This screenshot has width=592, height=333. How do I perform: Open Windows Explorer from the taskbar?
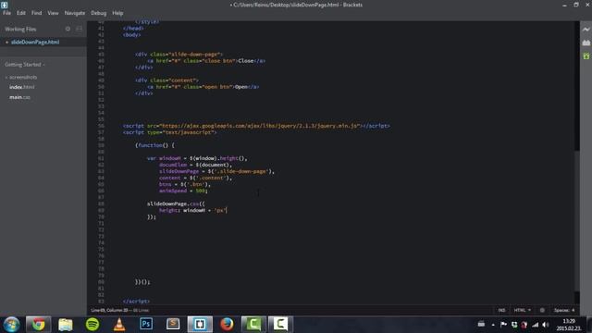click(x=66, y=325)
